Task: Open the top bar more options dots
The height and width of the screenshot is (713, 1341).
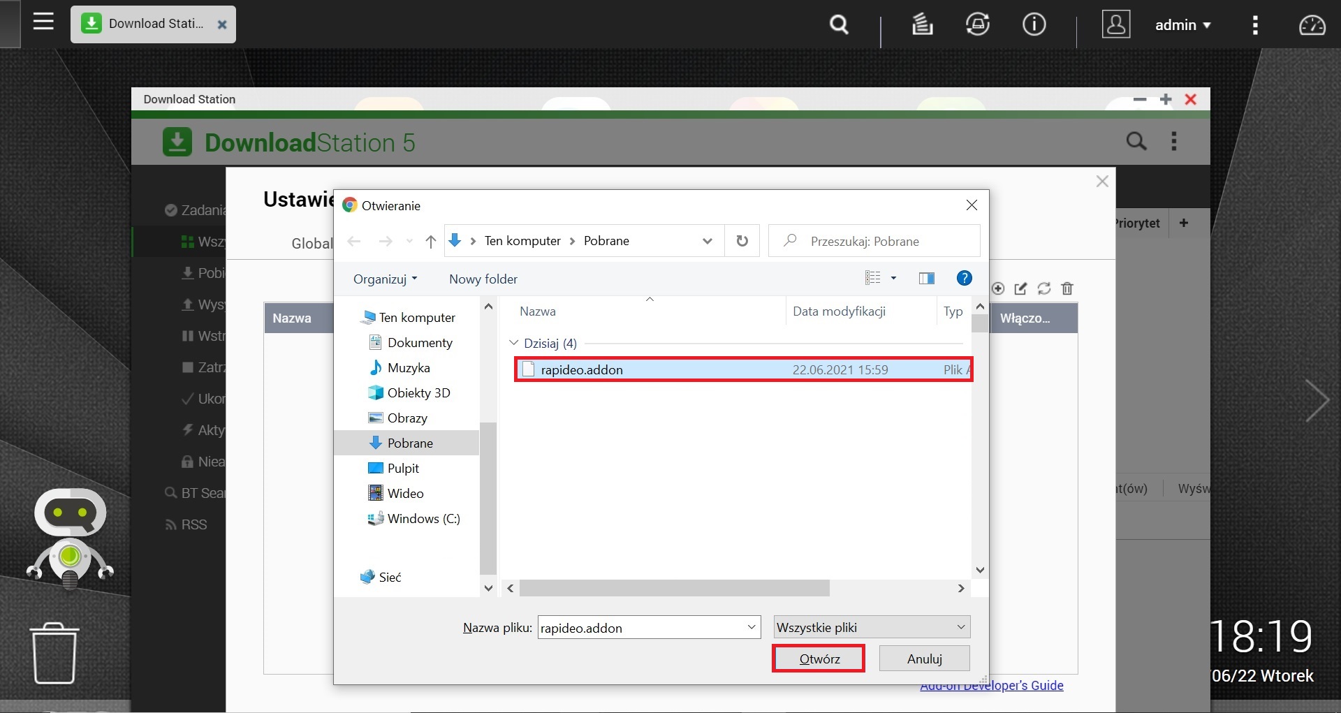Action: [x=1255, y=25]
